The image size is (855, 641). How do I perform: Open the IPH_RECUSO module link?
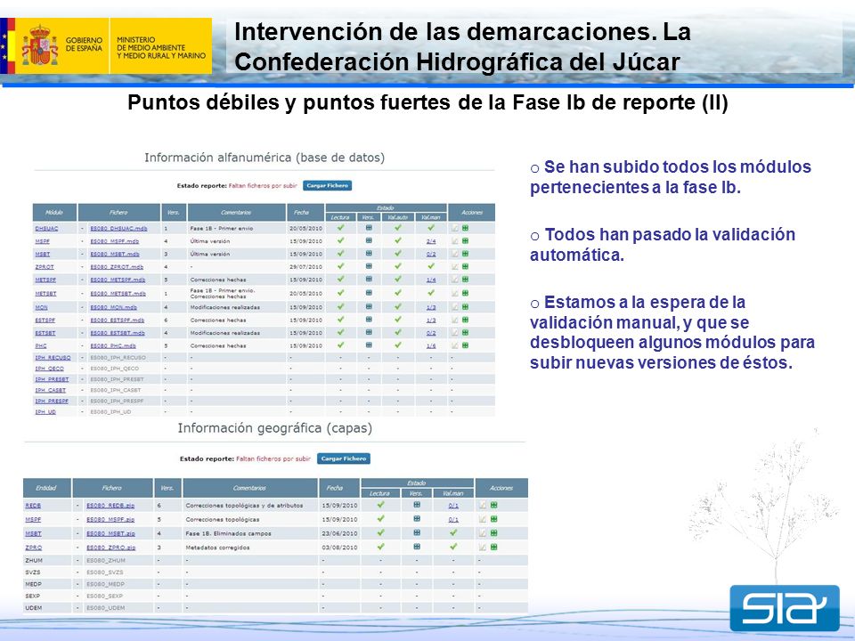53,358
